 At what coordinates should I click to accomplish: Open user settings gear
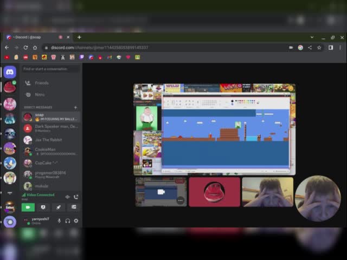pyautogui.click(x=76, y=221)
